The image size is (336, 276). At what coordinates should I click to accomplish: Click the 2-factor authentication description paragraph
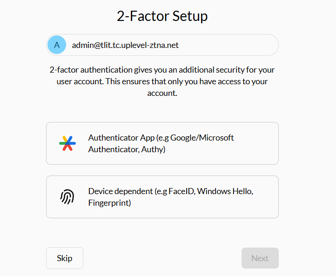tap(162, 81)
